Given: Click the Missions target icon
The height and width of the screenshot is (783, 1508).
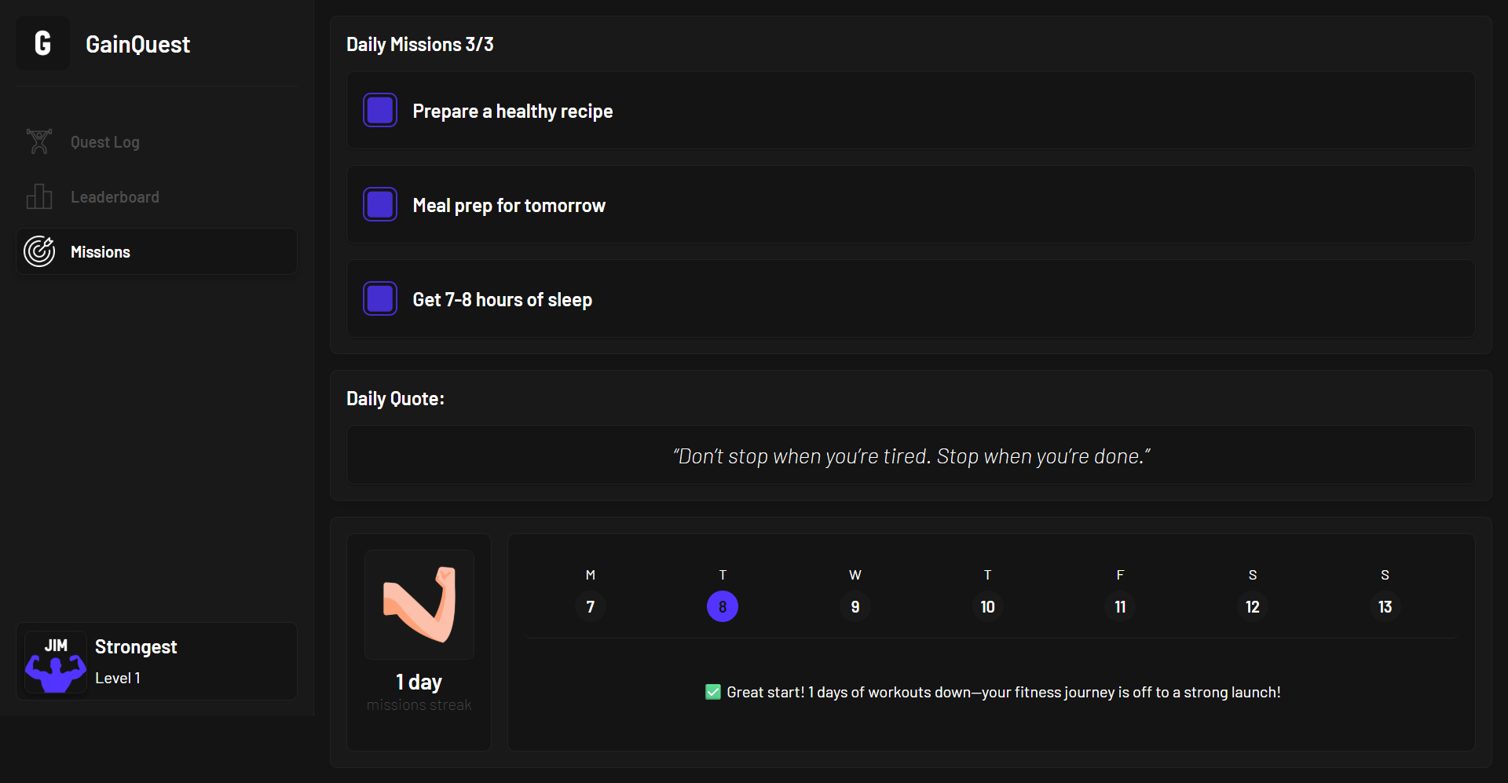Looking at the screenshot, I should (x=39, y=251).
